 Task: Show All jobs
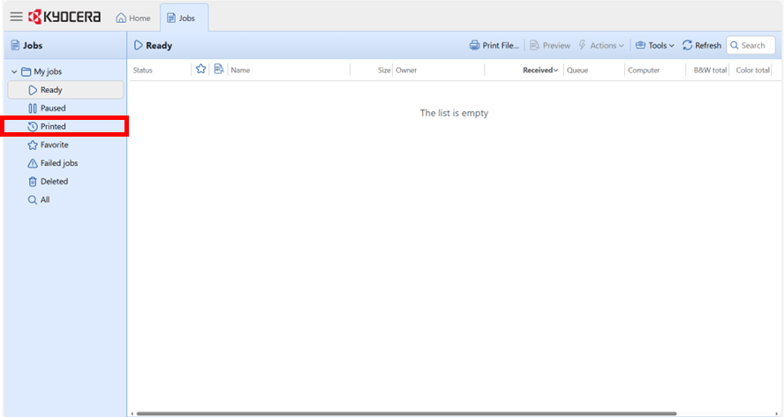(x=65, y=200)
